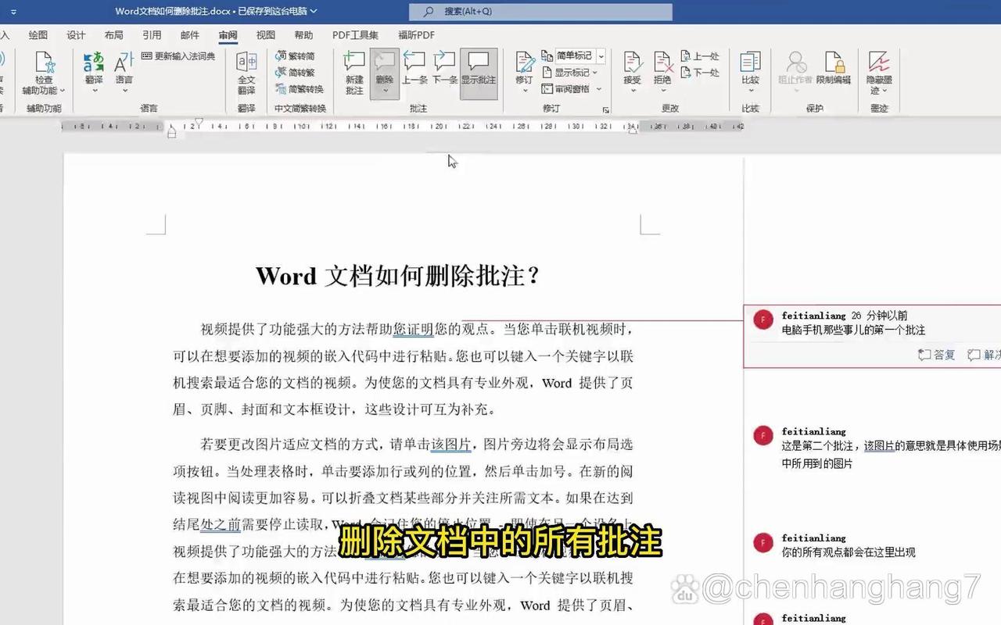Expand the arrow under 接受

coord(632,91)
